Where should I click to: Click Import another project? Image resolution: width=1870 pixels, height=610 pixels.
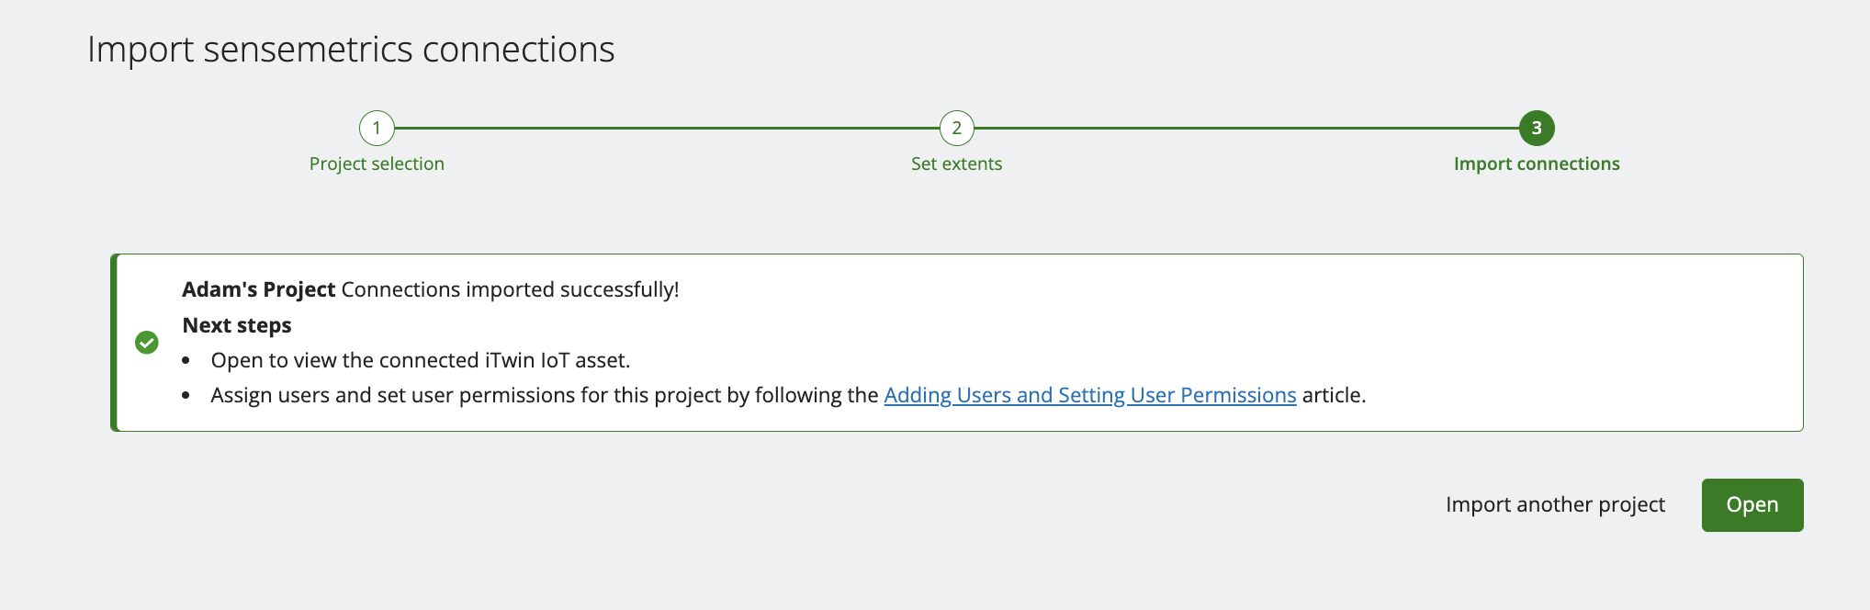(x=1555, y=504)
